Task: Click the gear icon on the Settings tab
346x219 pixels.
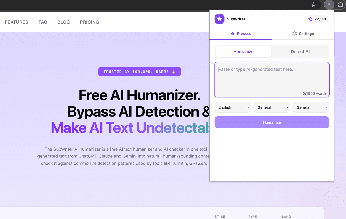Action: pyautogui.click(x=294, y=34)
